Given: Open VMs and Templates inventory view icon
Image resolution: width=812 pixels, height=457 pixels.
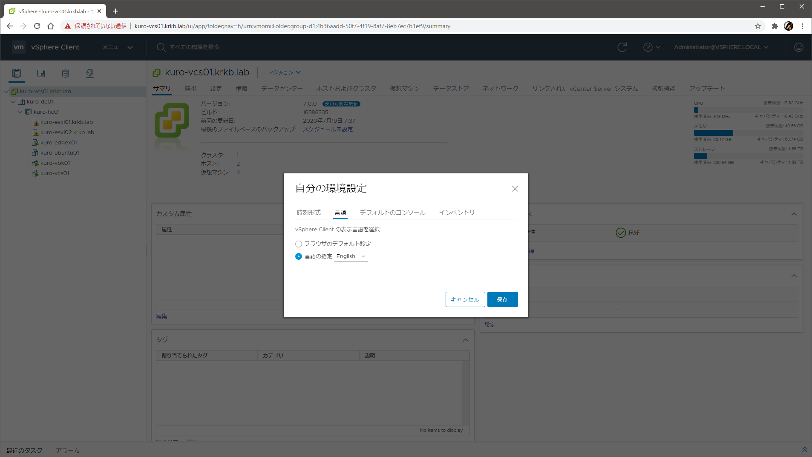Looking at the screenshot, I should pyautogui.click(x=41, y=73).
